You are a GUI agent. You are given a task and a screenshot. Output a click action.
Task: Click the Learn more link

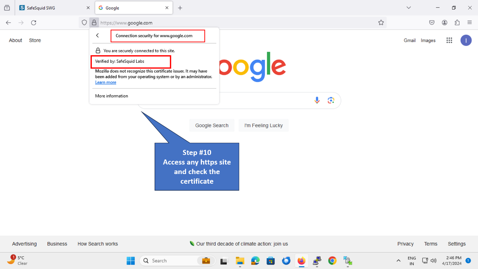106,83
